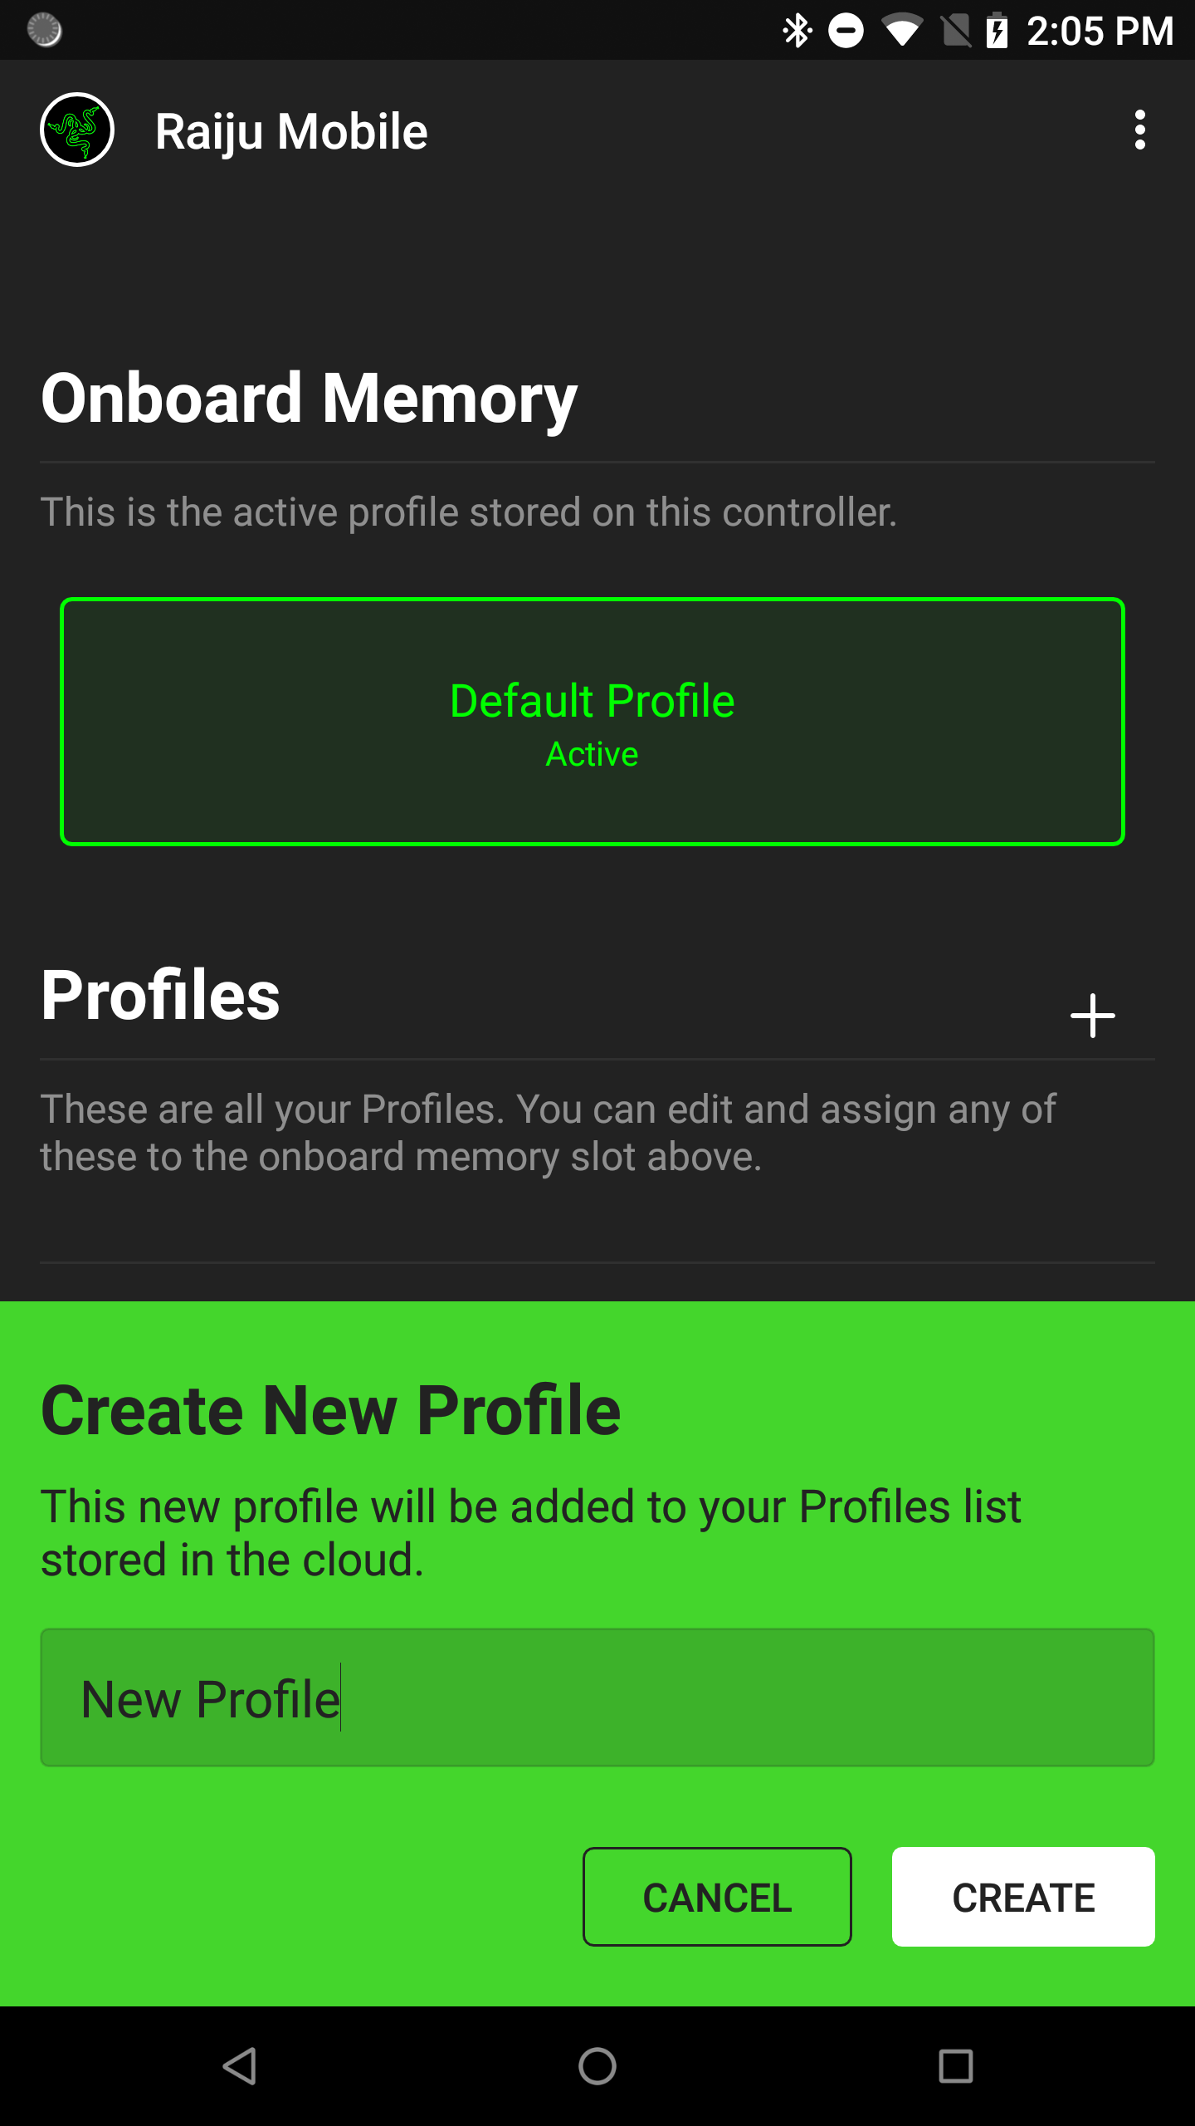
Task: Tap the battery charging icon
Action: [x=997, y=32]
